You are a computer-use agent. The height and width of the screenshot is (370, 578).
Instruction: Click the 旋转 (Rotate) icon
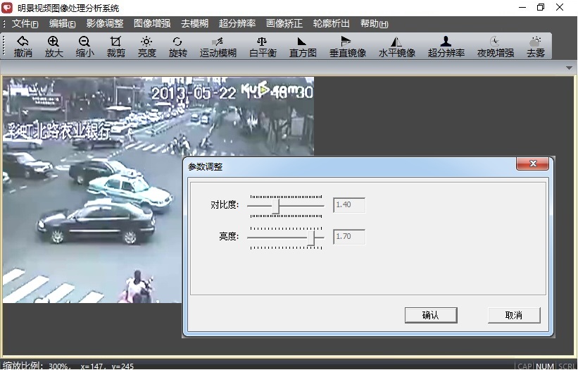[x=177, y=47]
